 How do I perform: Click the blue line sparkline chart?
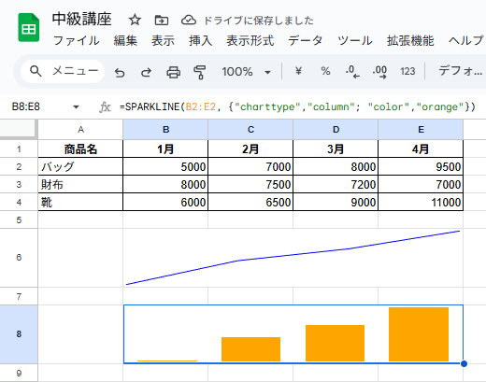coord(293,258)
